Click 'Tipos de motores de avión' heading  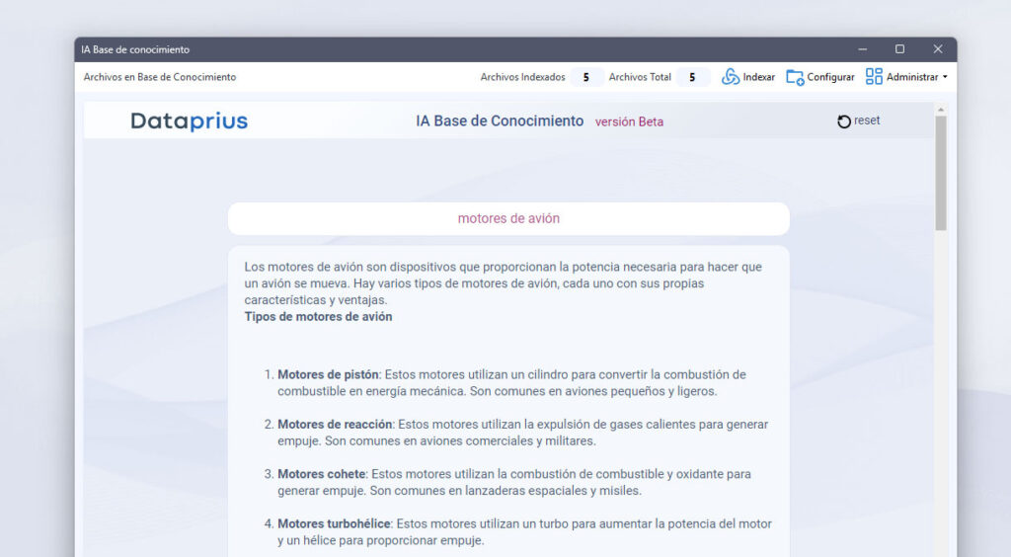pos(318,317)
